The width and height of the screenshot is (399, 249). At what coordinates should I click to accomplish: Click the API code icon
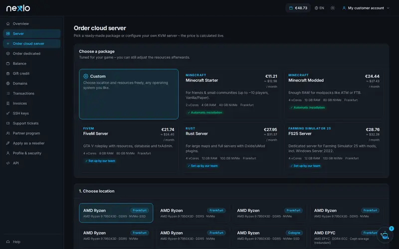point(8,163)
